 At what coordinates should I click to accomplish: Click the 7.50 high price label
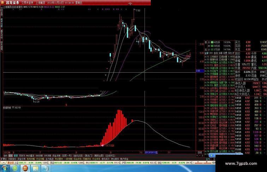coord(138,11)
